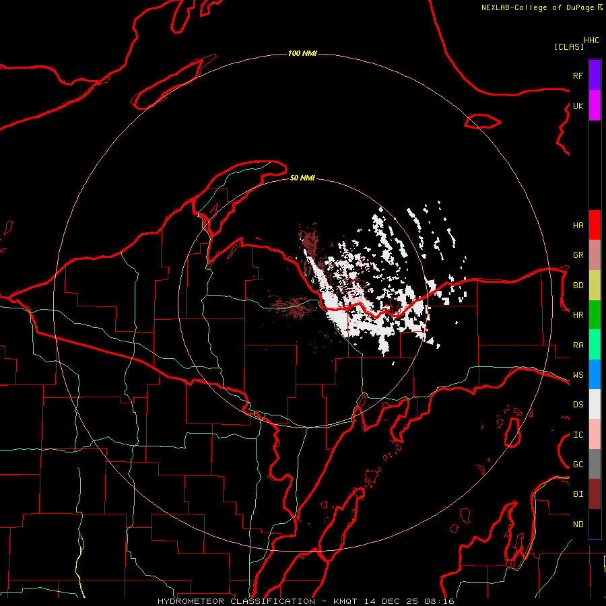
Task: Click the 14 DEC 25 date stamp
Action: [x=391, y=601]
